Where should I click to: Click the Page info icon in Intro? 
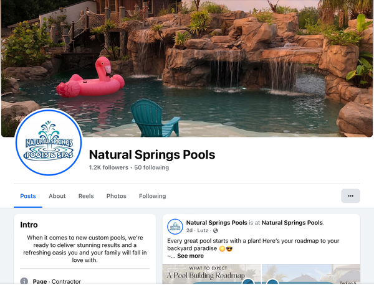(24, 281)
